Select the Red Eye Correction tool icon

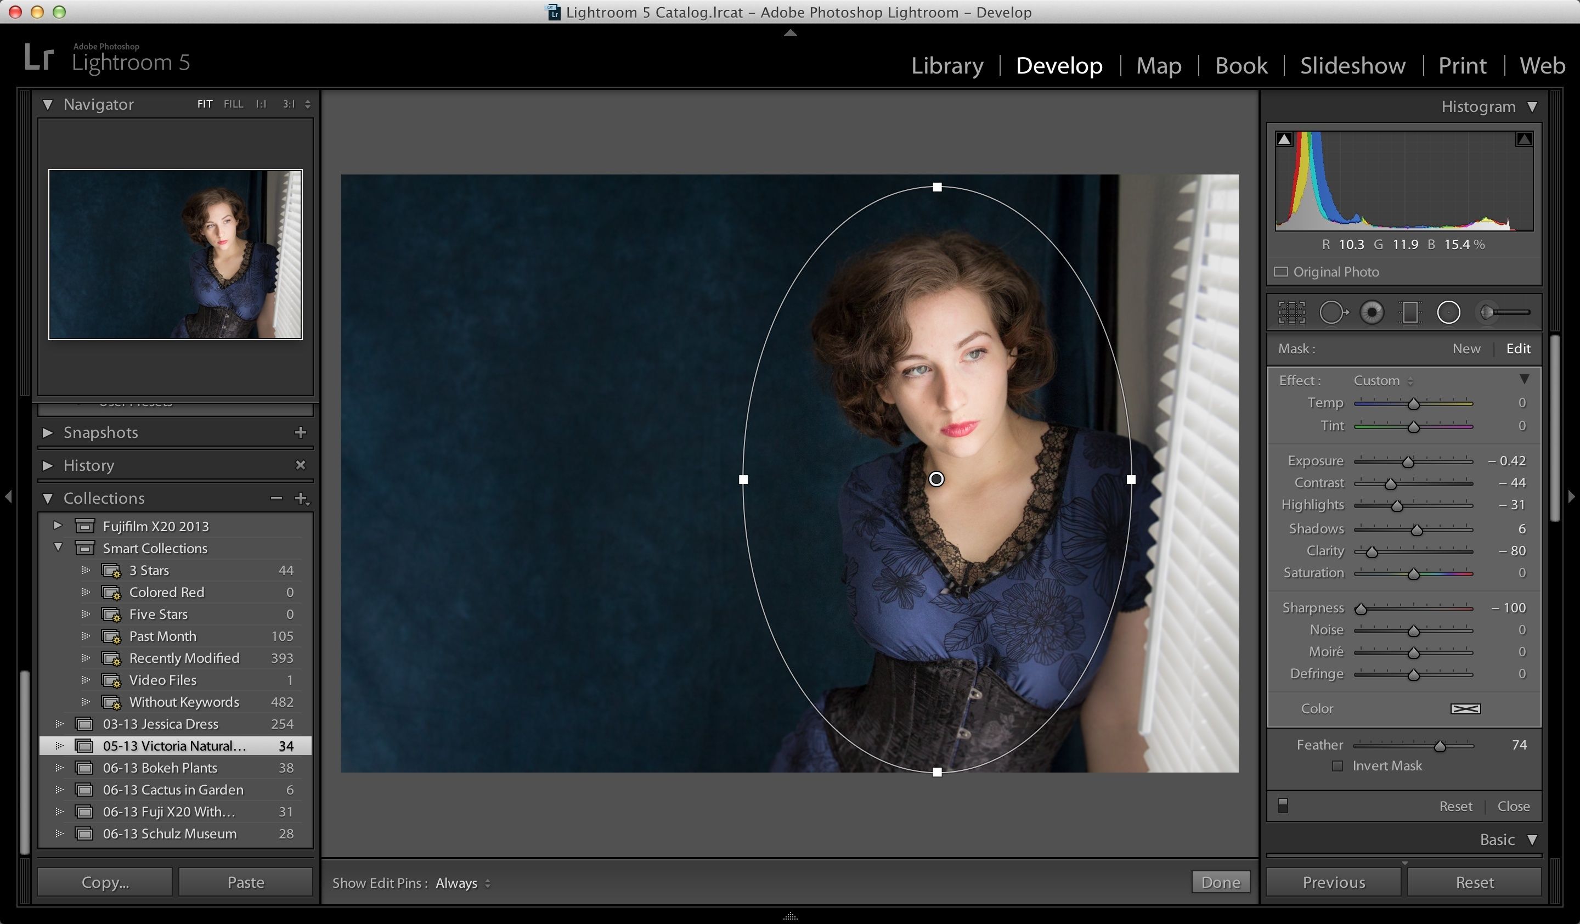pos(1373,311)
